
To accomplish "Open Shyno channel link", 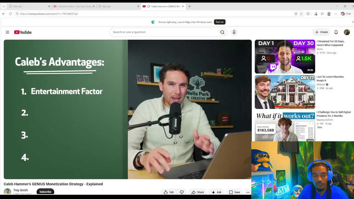I will click(320, 49).
